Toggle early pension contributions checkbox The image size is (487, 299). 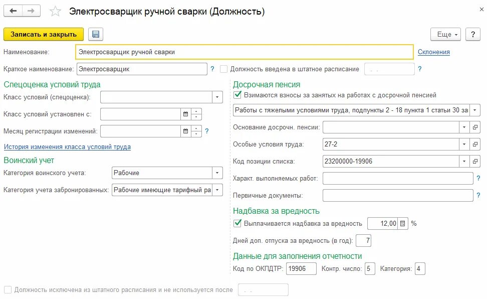click(238, 95)
